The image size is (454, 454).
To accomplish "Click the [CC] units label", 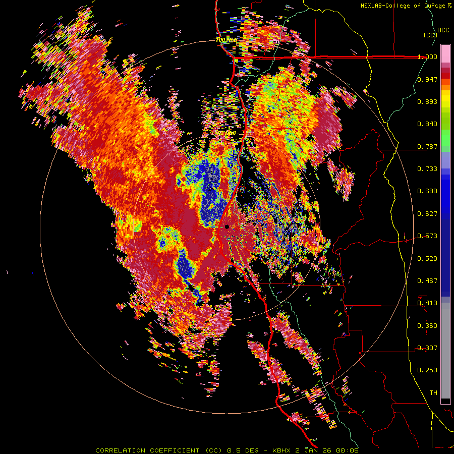I will (430, 35).
